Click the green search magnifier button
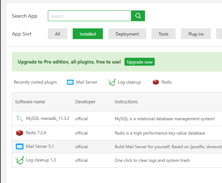Screen dimensions: 222x183 click(x=138, y=16)
